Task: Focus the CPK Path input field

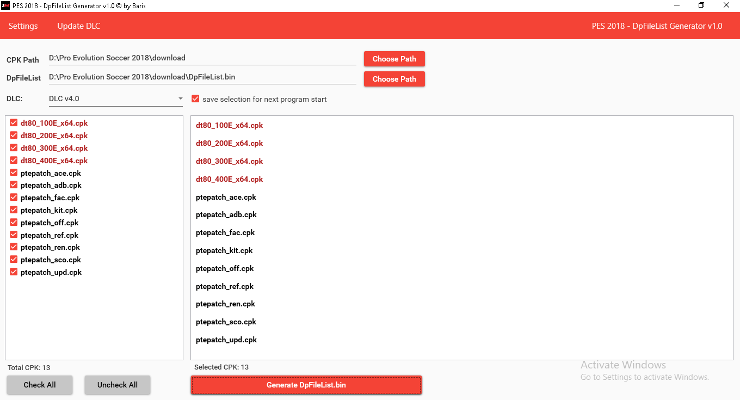Action: coord(202,58)
